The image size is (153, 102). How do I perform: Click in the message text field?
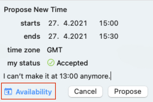pyautogui.click(x=76, y=76)
